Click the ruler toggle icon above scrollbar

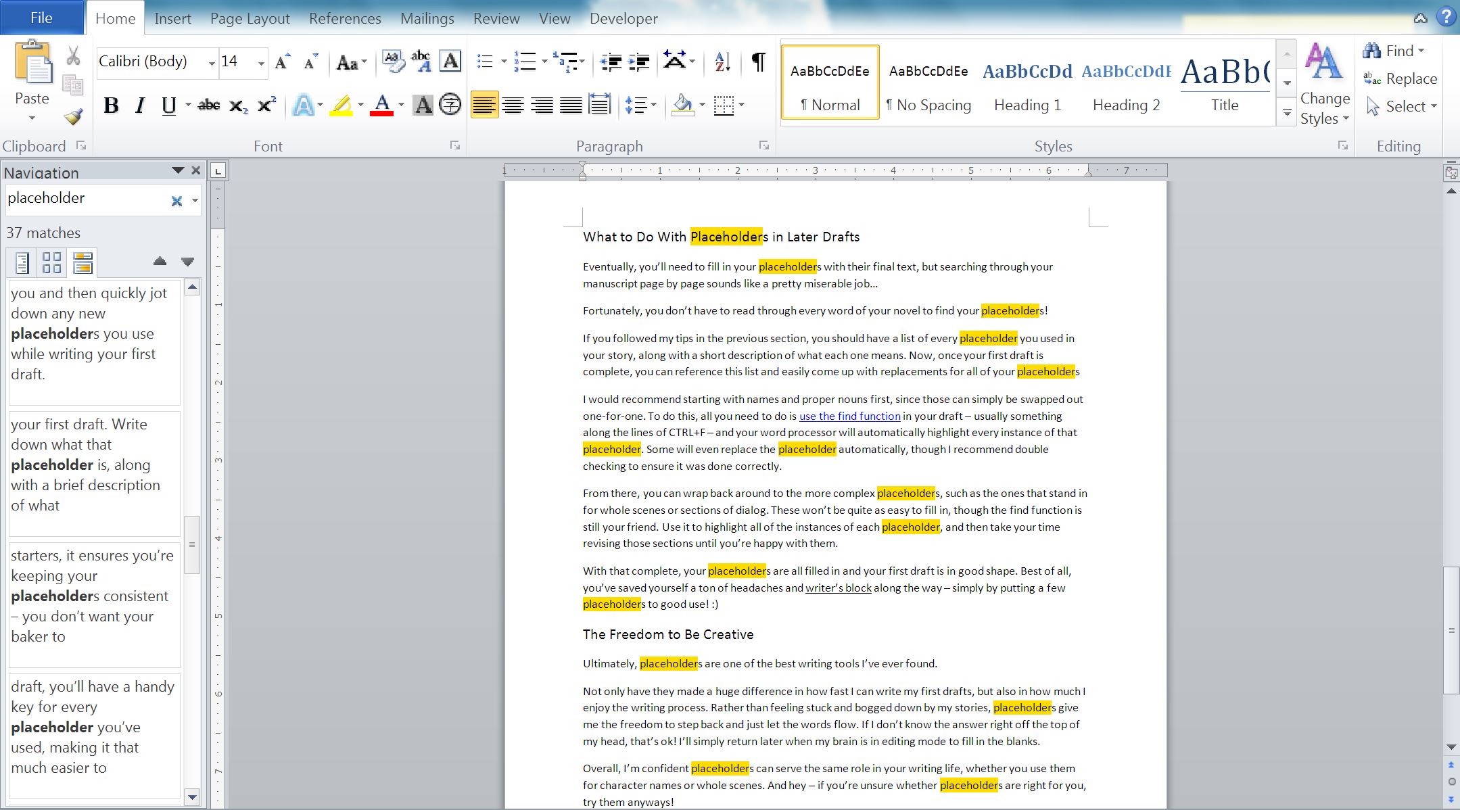tap(1451, 172)
